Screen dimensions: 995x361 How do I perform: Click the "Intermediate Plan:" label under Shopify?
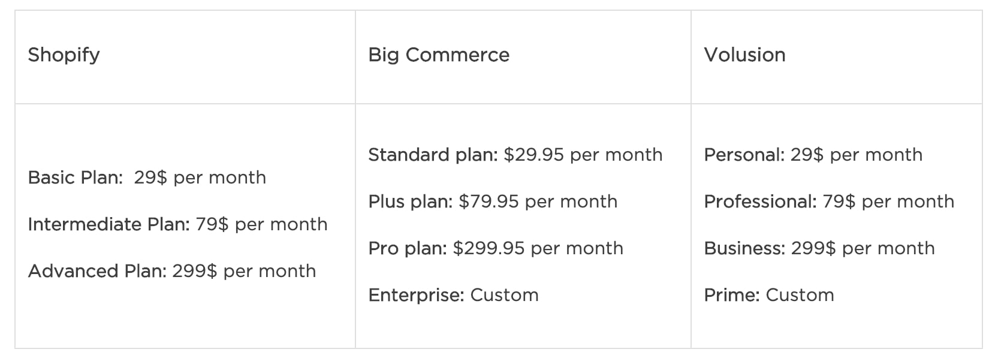[108, 225]
